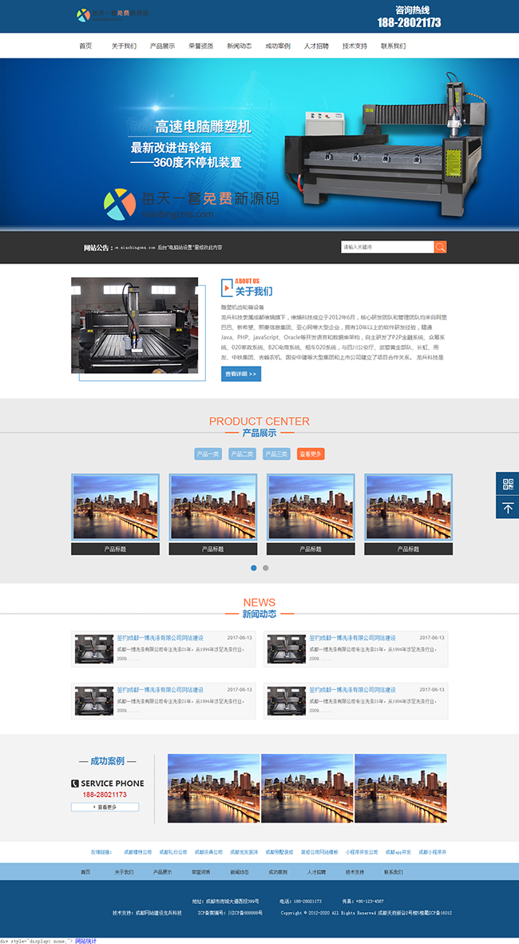Click 新闻动态 in footer navigation bar
Image resolution: width=519 pixels, height=944 pixels.
pyautogui.click(x=240, y=872)
